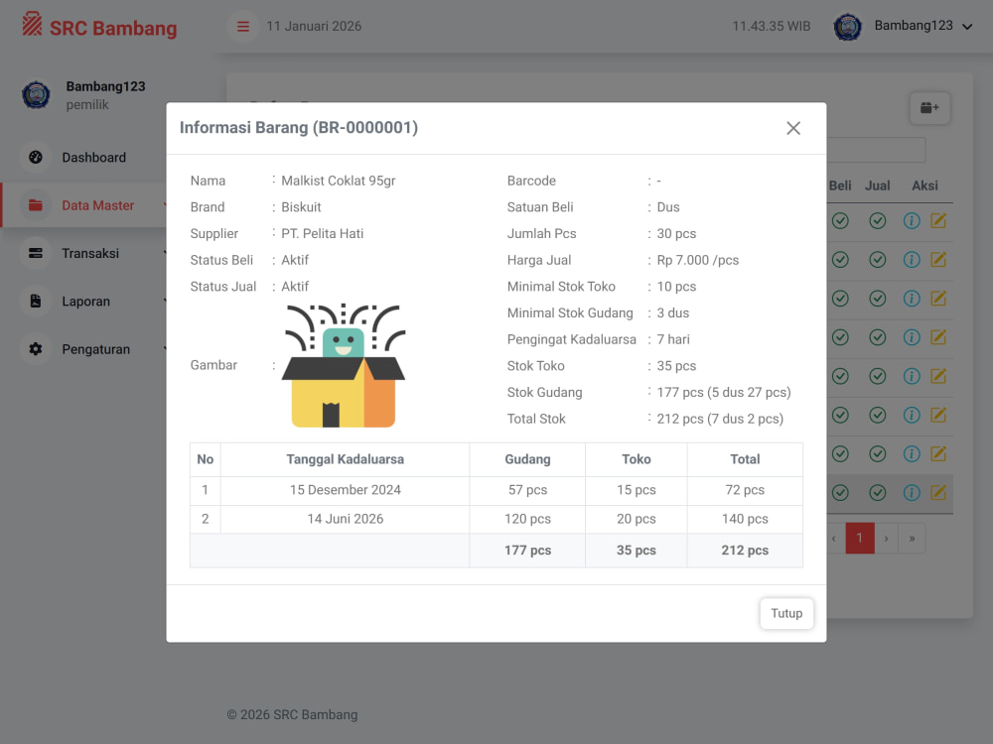Click the Tutup button
This screenshot has height=744, width=993.
pos(786,613)
